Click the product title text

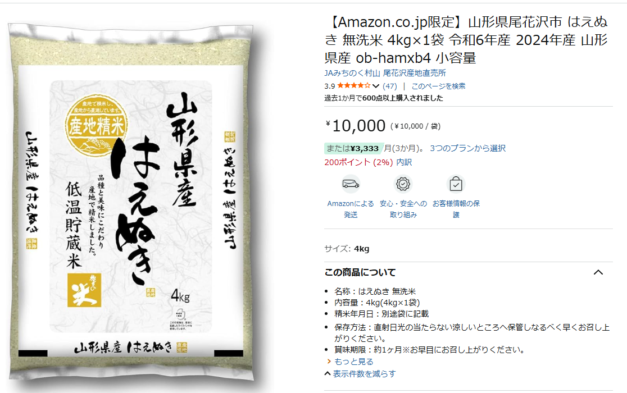pos(466,40)
